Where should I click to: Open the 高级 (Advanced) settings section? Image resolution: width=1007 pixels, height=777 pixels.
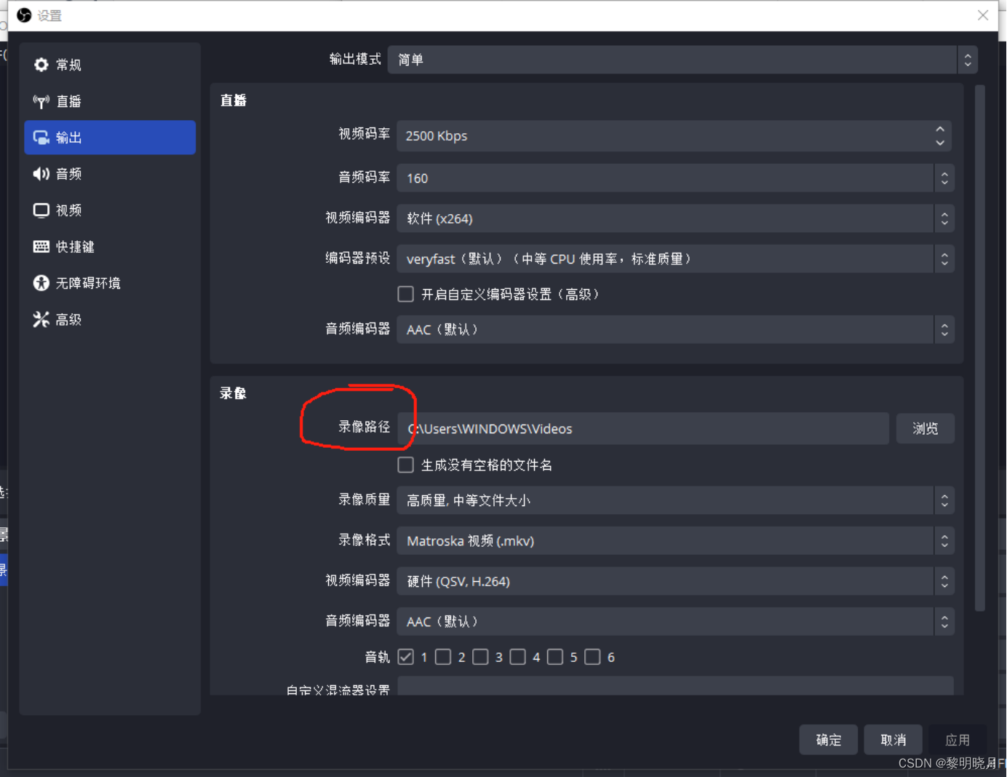[69, 319]
